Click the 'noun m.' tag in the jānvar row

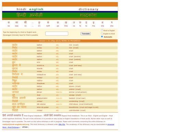[x=59, y=92]
